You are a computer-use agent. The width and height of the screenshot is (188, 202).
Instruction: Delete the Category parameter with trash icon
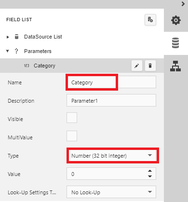point(150,66)
